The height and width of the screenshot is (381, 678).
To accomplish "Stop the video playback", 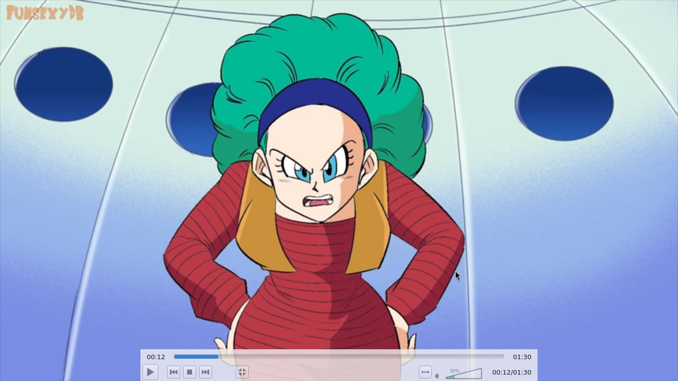I will coord(189,372).
